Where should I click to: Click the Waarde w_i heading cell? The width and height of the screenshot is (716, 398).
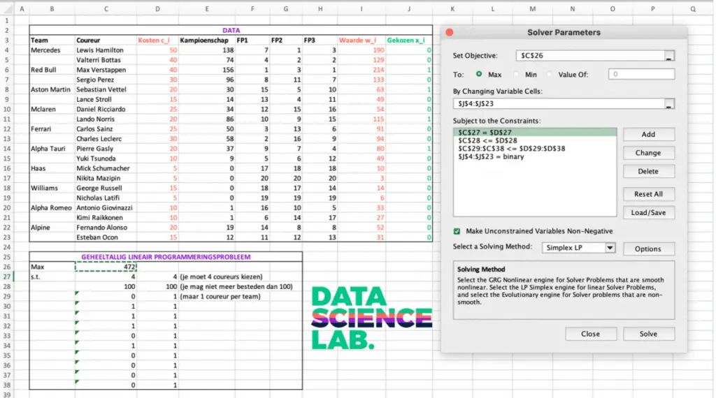pos(361,40)
